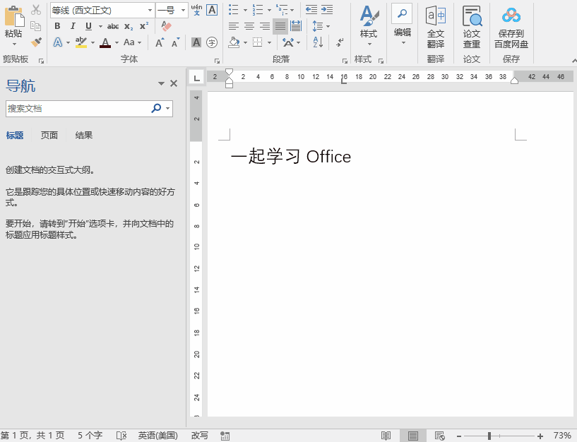The image size is (577, 442).
Task: Decrease paragraph indent
Action: (311, 10)
